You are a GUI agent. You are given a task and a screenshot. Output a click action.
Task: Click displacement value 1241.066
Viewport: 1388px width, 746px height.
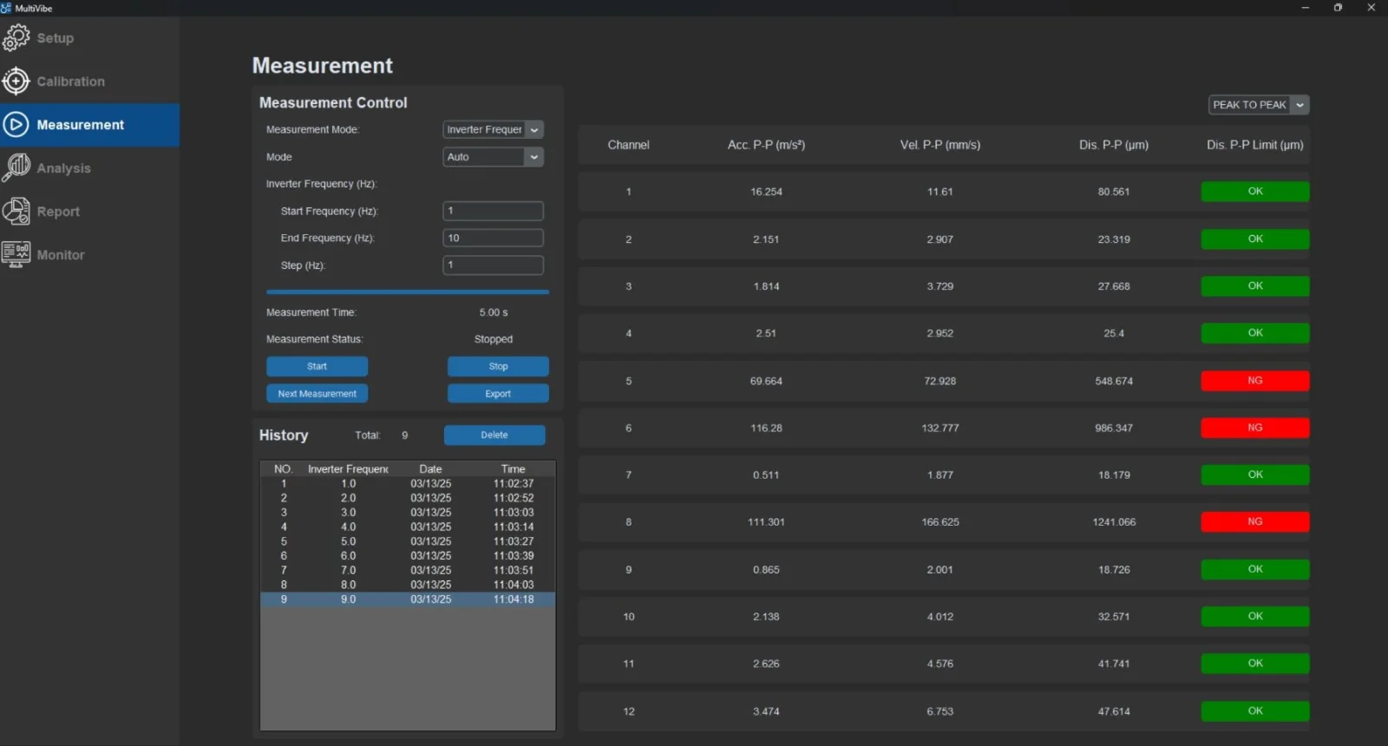click(1114, 522)
